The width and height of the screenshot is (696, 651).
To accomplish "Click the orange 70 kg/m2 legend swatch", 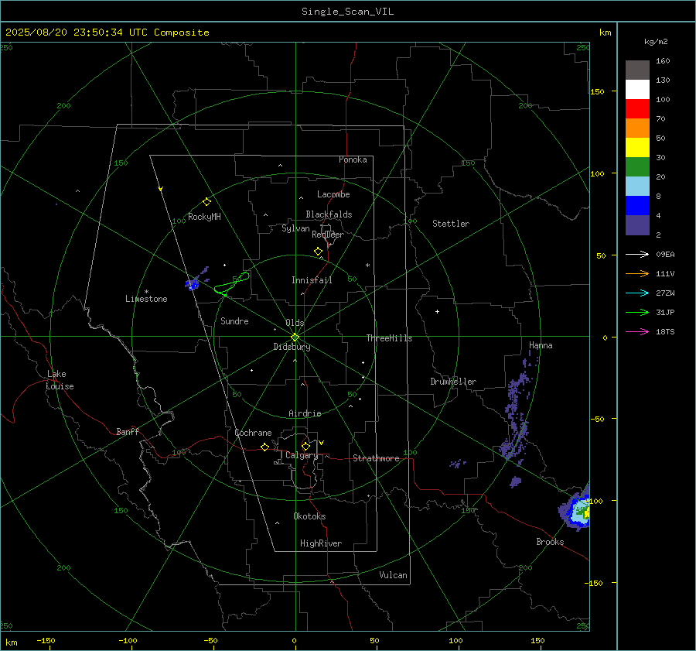I will 637,128.
